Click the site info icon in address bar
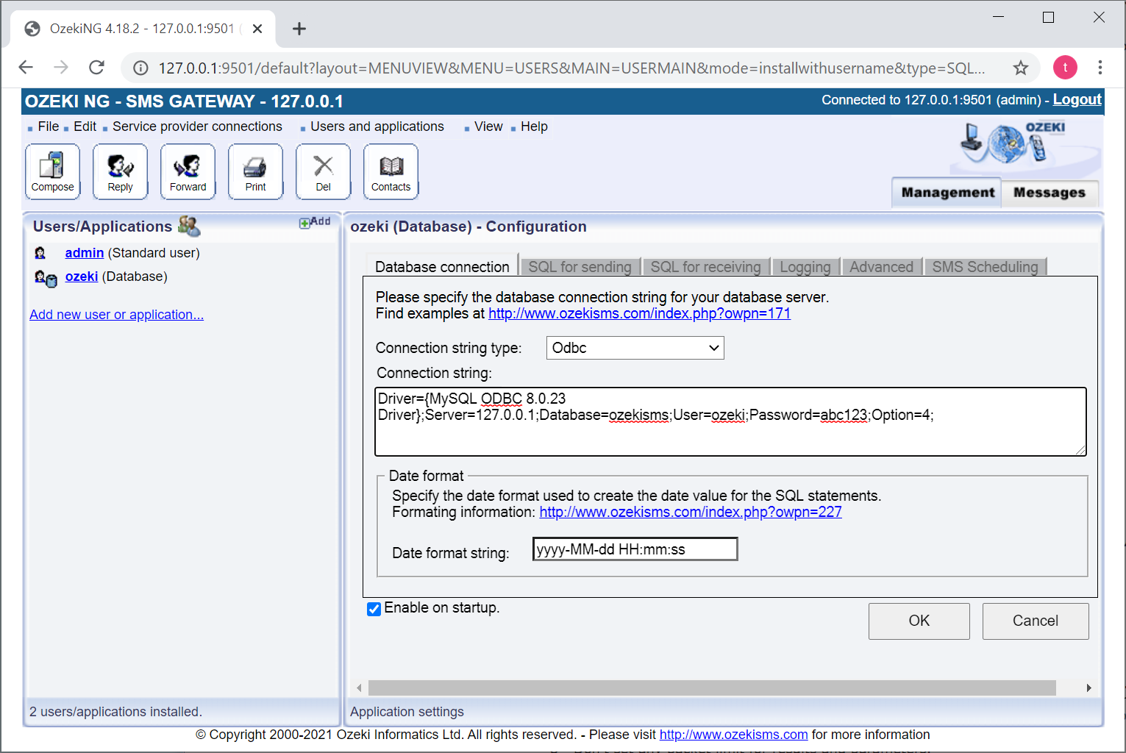 click(x=140, y=68)
